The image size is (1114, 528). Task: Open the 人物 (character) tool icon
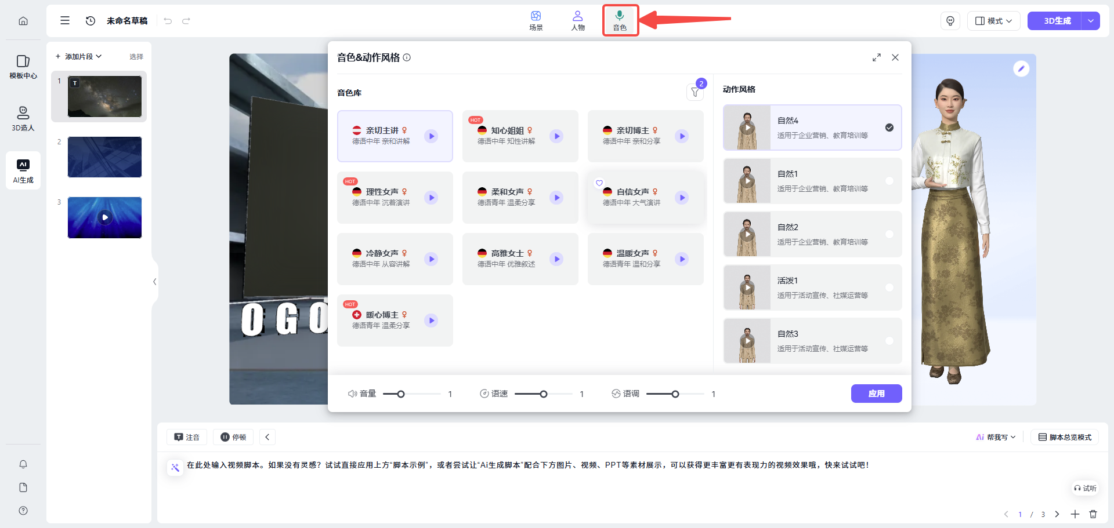[577, 20]
